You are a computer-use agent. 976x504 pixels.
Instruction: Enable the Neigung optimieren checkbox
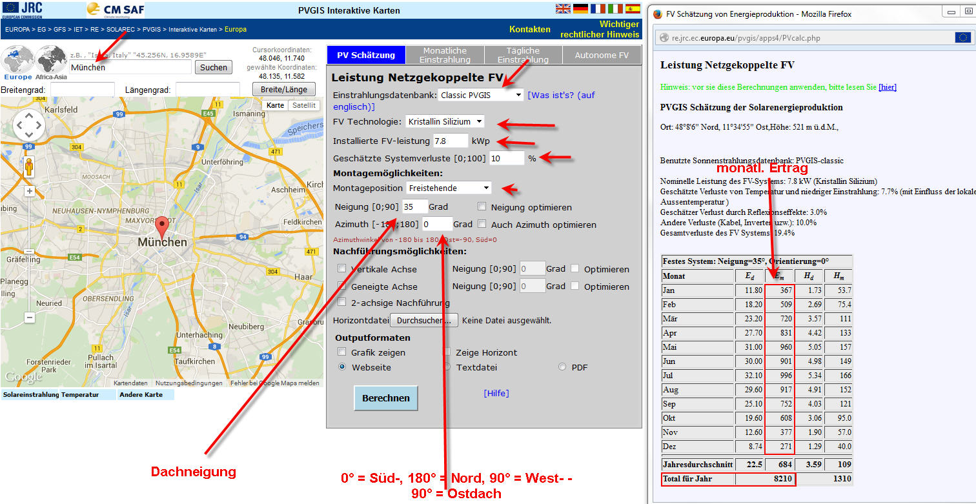click(482, 207)
